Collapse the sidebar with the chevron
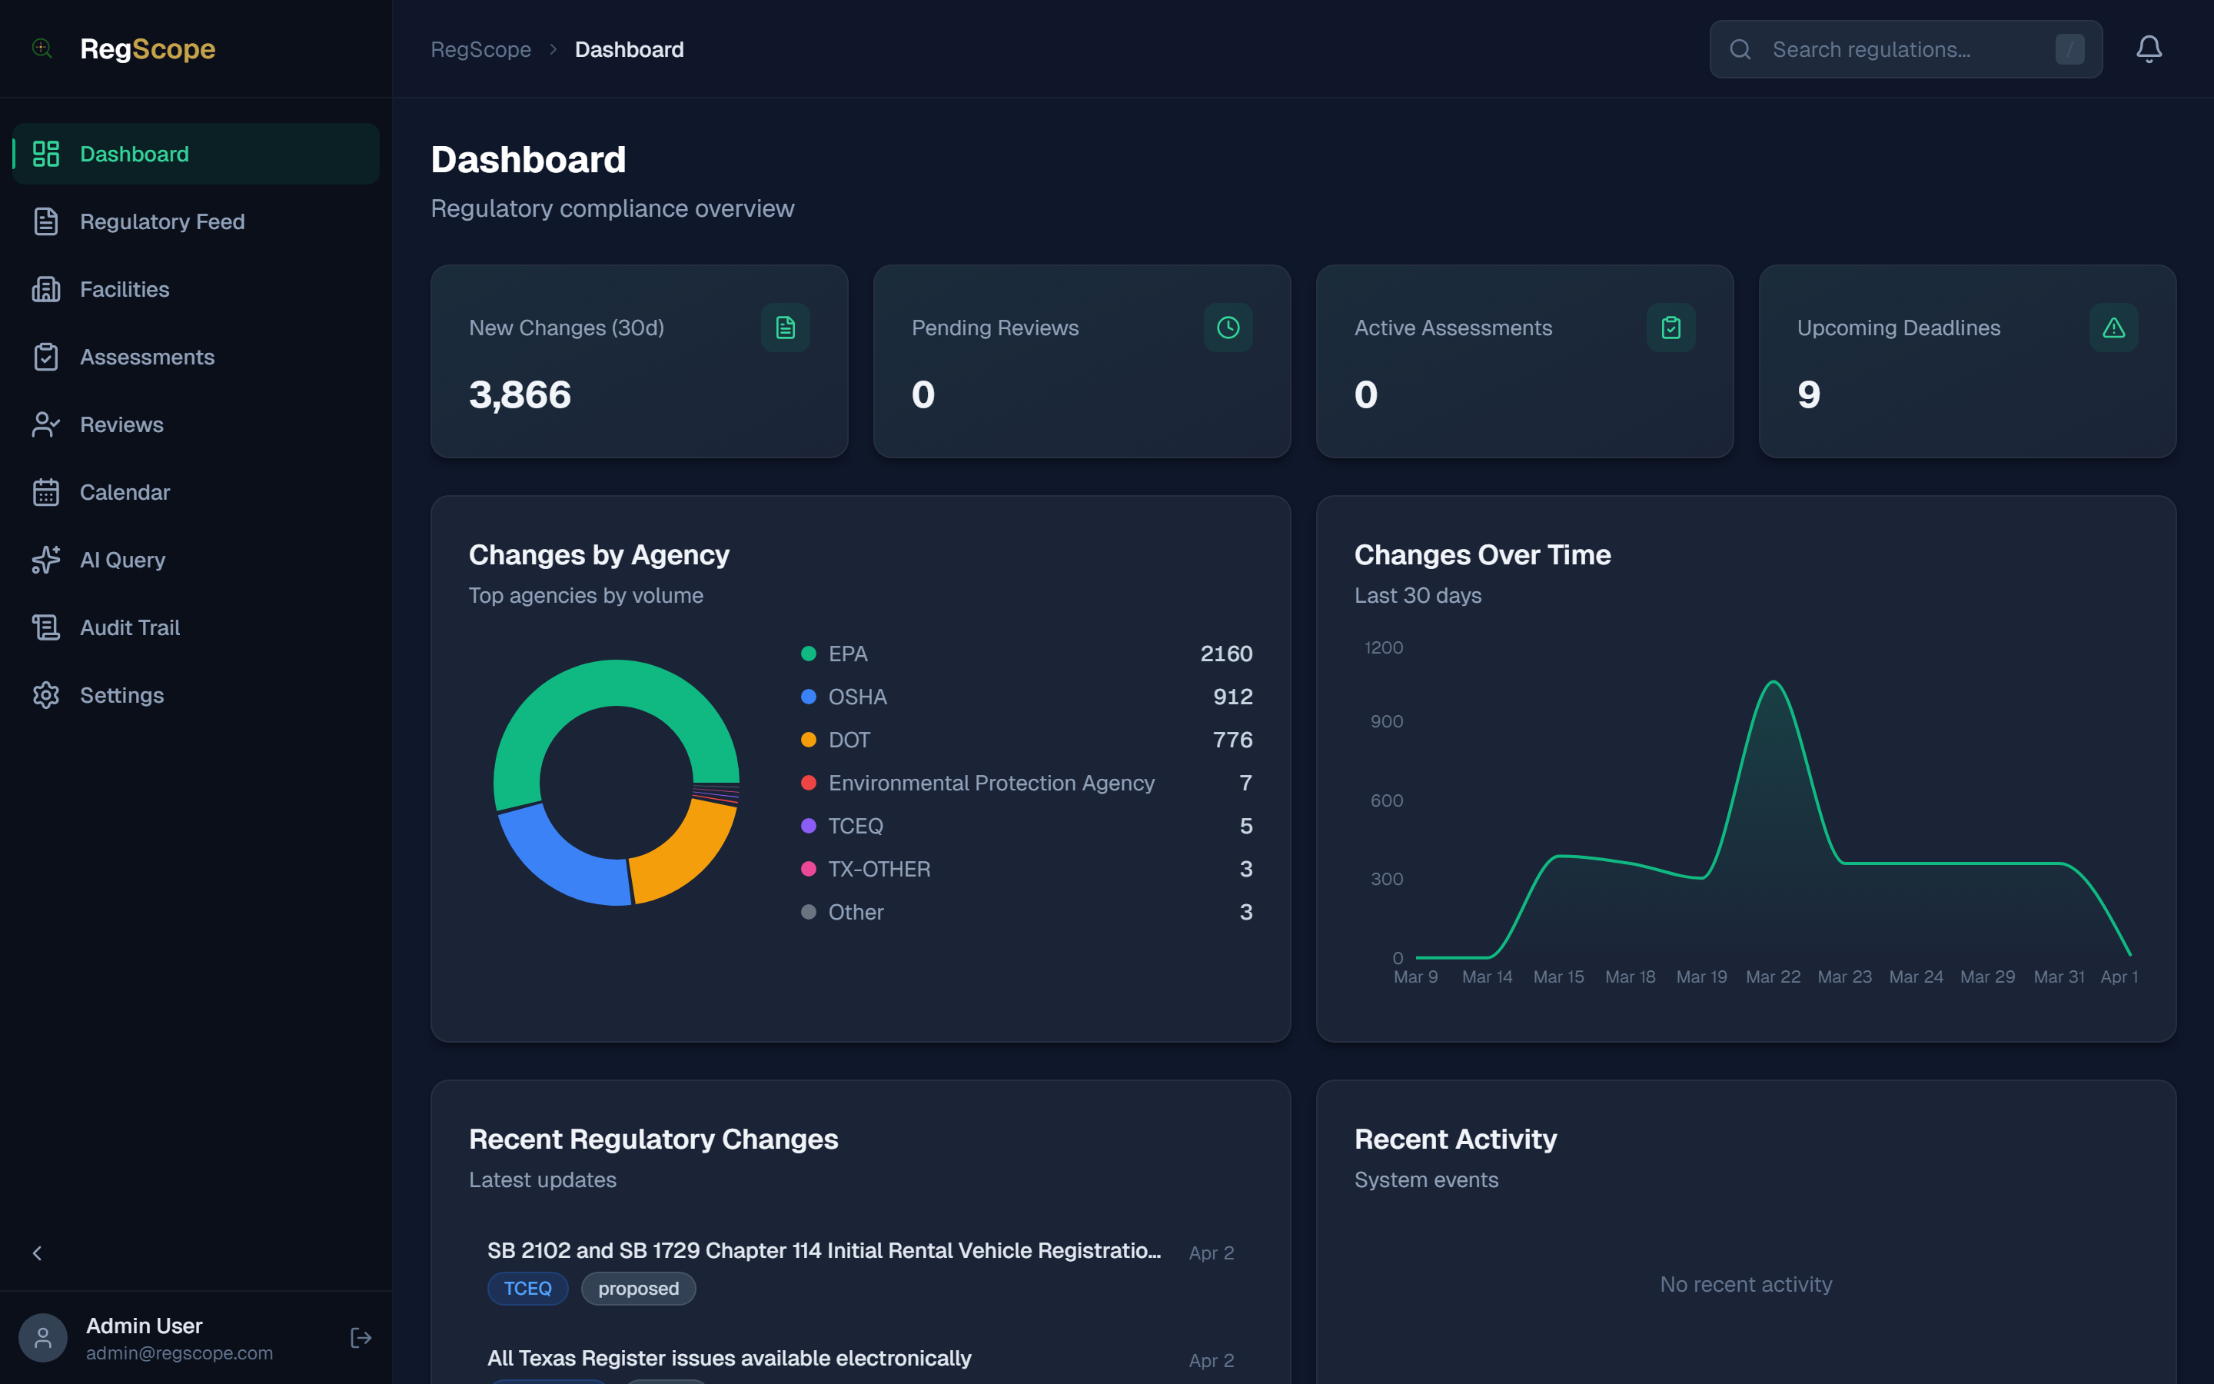The width and height of the screenshot is (2214, 1384). (38, 1253)
